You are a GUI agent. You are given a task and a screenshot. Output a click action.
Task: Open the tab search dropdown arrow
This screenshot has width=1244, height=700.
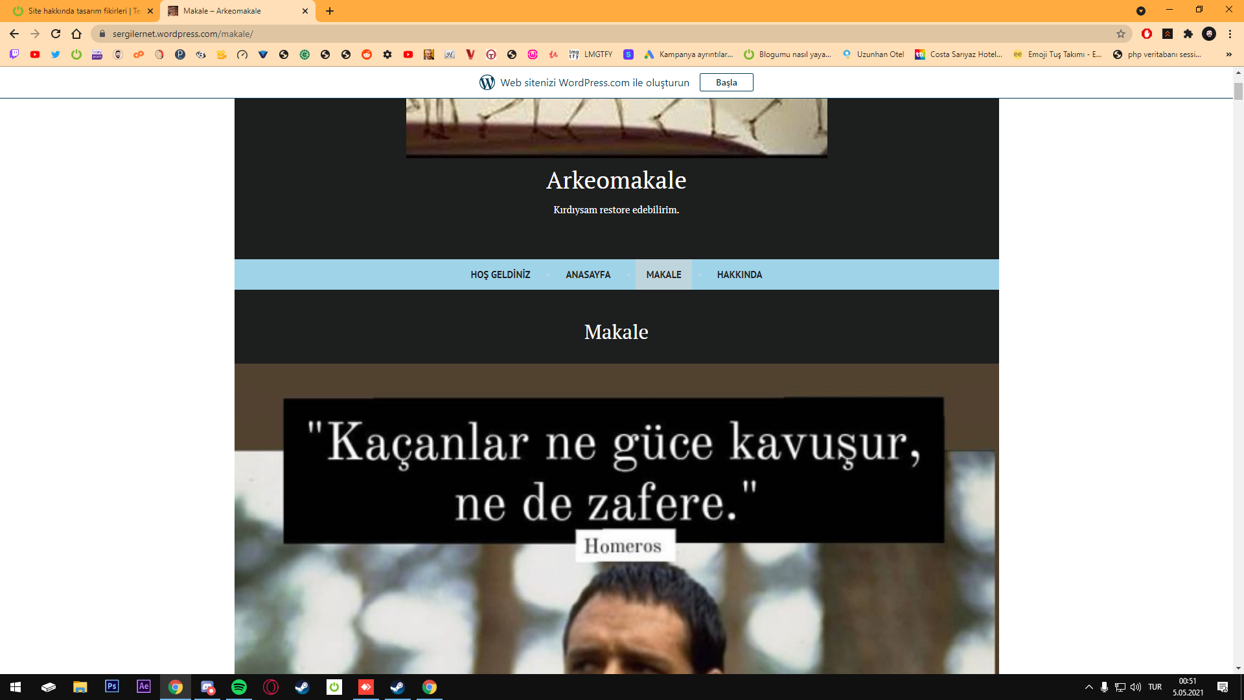click(x=1141, y=10)
